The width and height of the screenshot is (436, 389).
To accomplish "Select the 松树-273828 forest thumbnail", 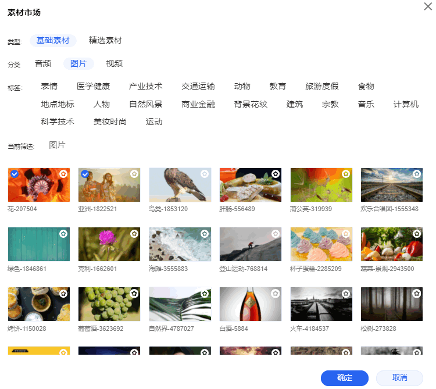I will (x=391, y=304).
